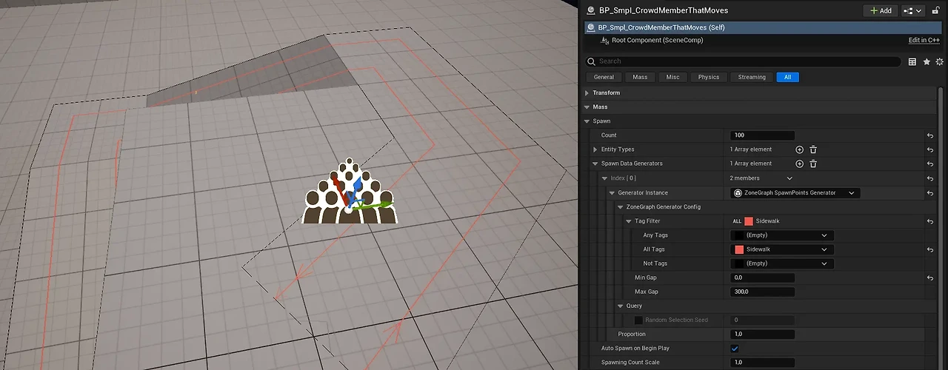The height and width of the screenshot is (370, 948).
Task: Open property matrix table icon
Action: pyautogui.click(x=912, y=61)
